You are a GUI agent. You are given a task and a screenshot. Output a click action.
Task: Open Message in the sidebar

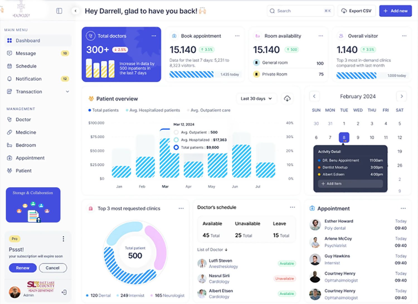pos(26,53)
